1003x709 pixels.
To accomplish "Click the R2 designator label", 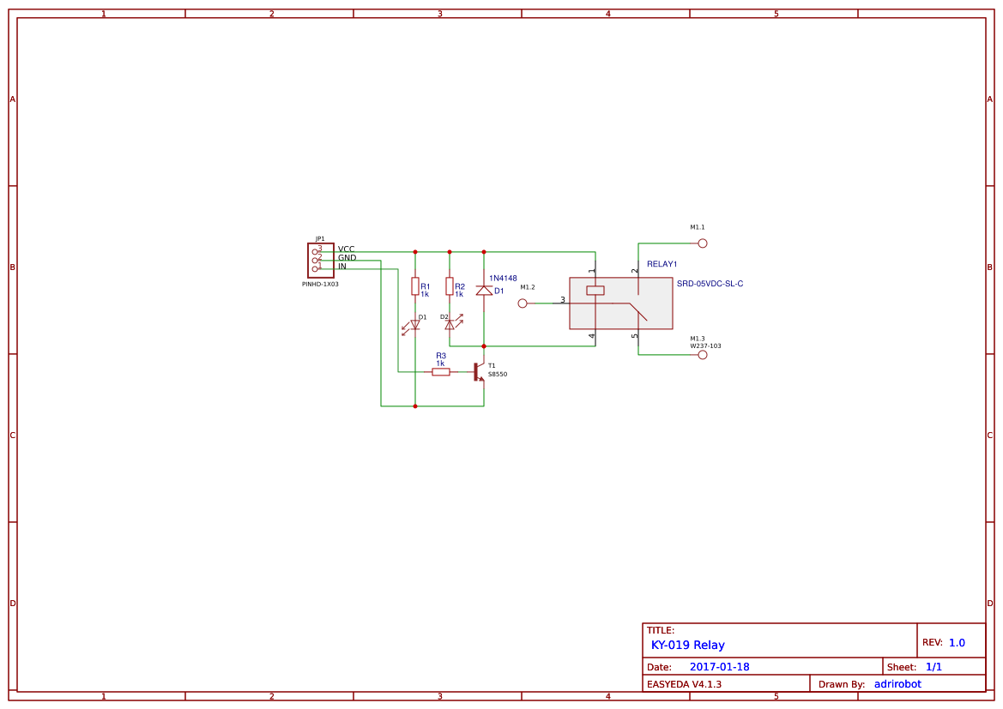I will pos(460,287).
